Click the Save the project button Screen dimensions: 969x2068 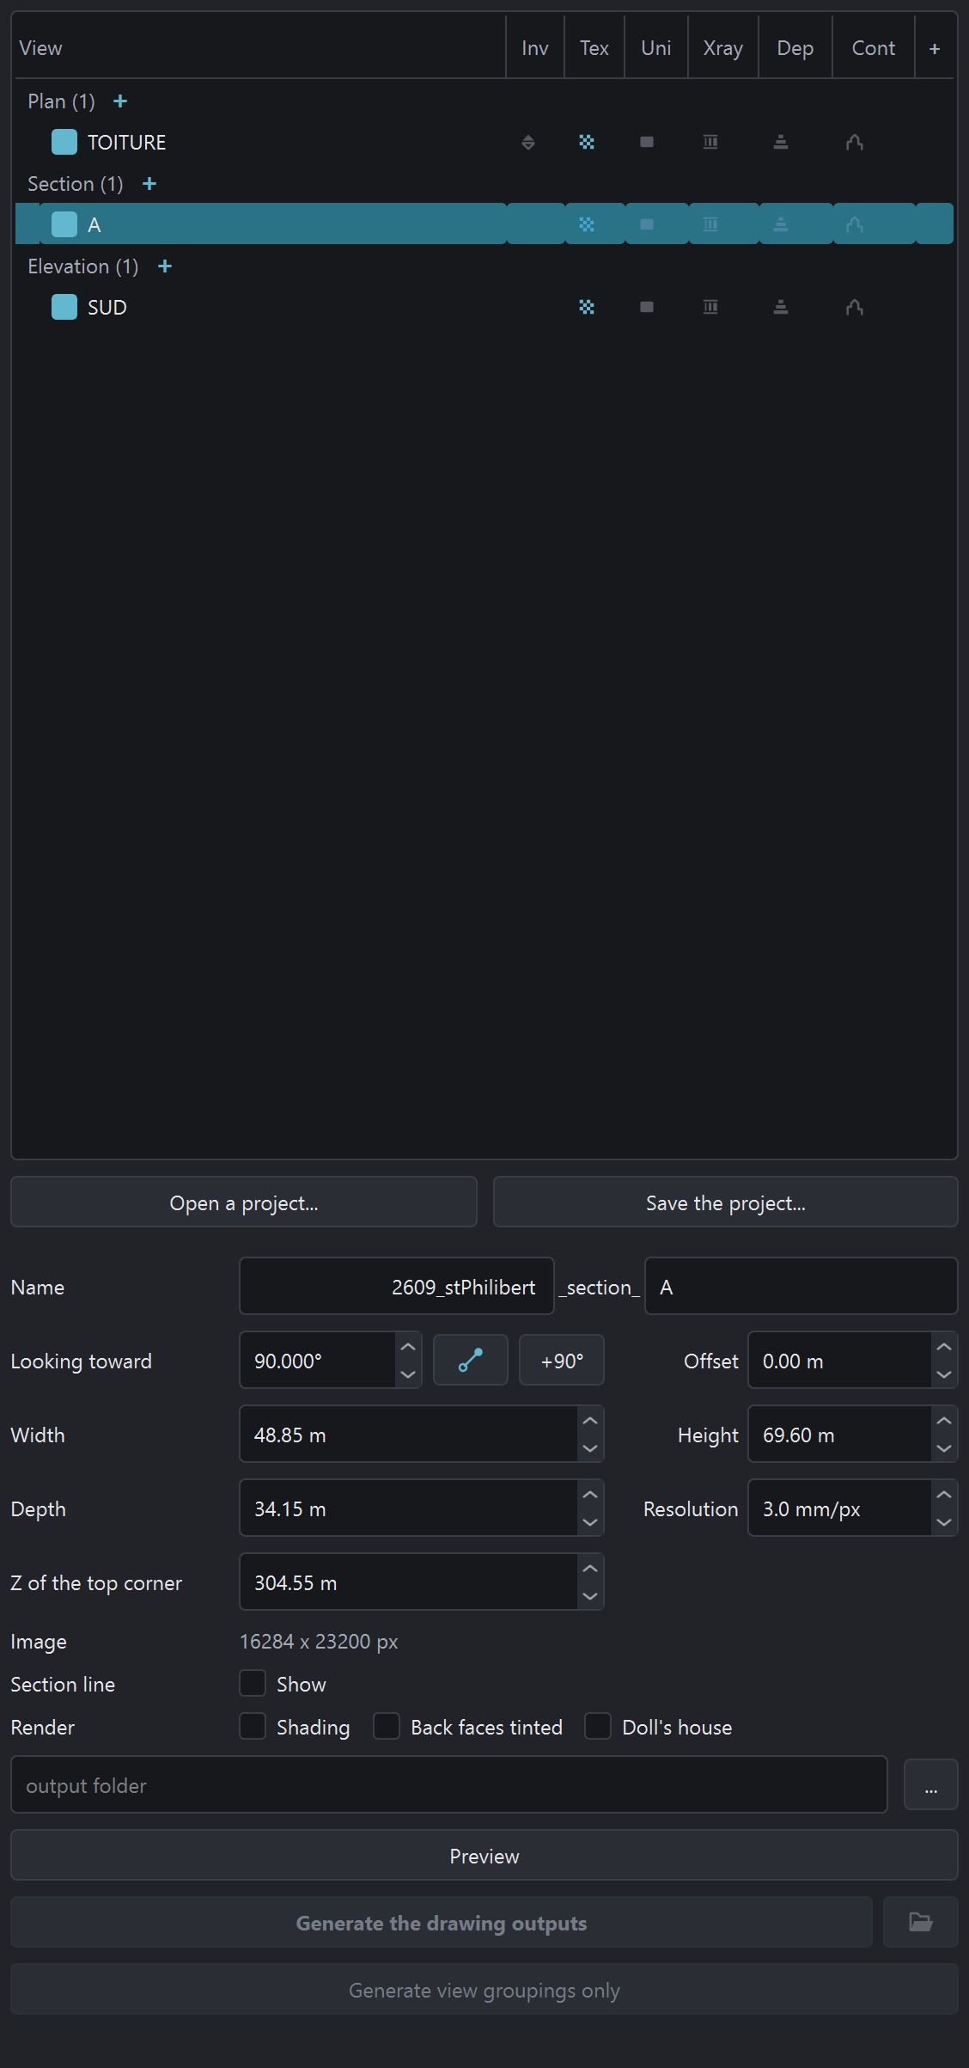pos(726,1203)
